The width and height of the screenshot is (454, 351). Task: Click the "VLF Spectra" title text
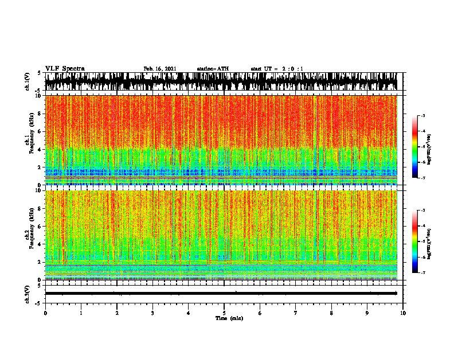coord(65,69)
